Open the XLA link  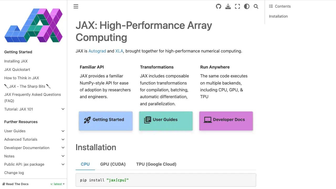tap(119, 51)
